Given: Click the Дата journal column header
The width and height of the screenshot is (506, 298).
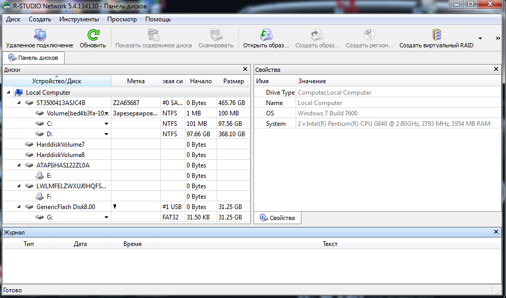Looking at the screenshot, I should 80,244.
